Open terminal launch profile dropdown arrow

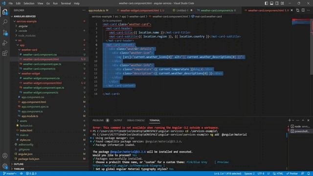click(x=293, y=120)
